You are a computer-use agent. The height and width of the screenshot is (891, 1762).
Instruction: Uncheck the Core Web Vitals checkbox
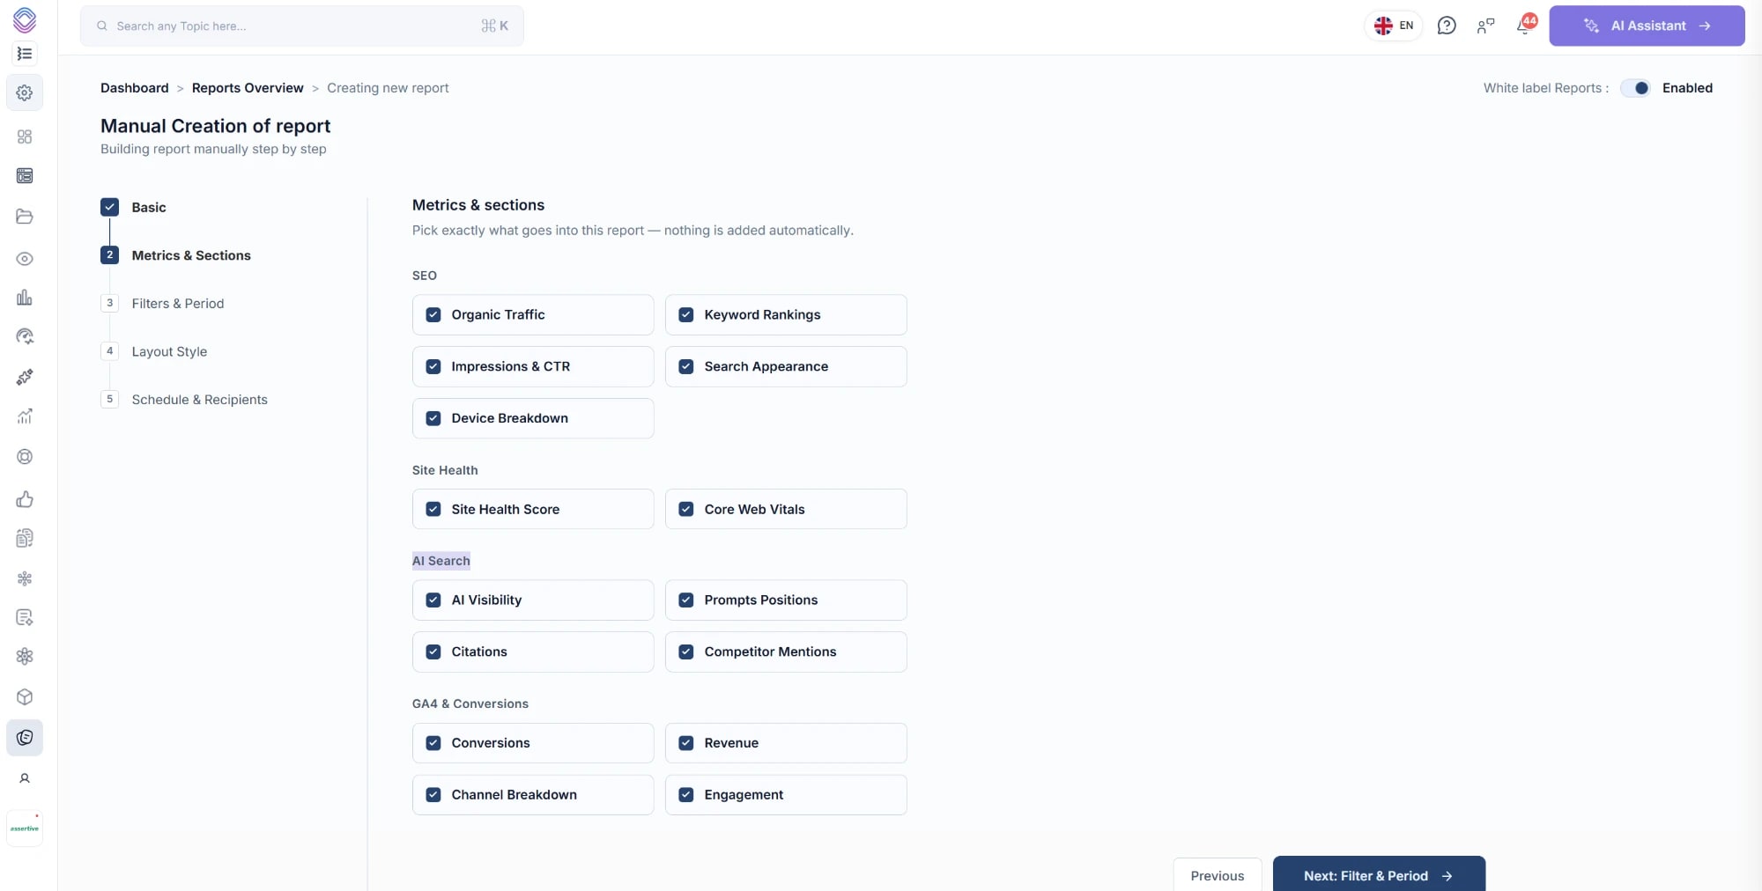(x=686, y=509)
